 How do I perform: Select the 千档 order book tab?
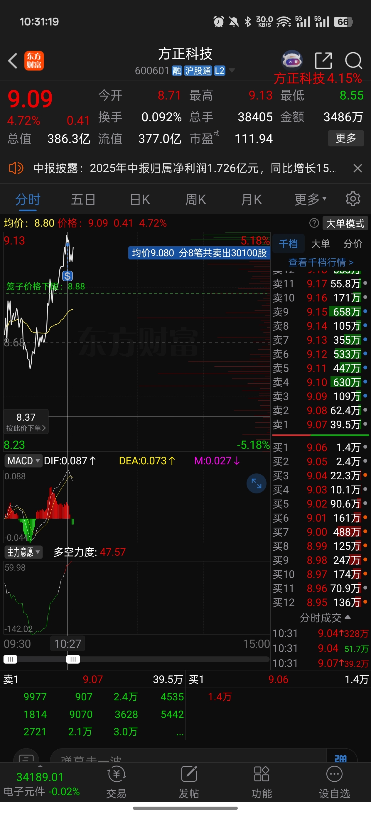pyautogui.click(x=288, y=244)
